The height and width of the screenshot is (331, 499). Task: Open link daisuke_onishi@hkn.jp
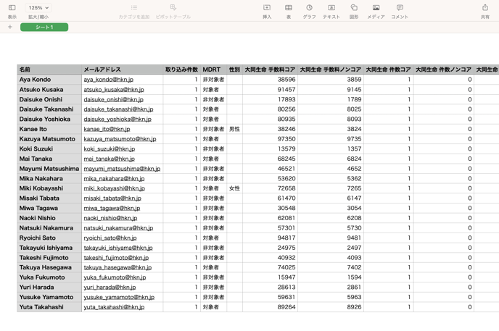(114, 100)
